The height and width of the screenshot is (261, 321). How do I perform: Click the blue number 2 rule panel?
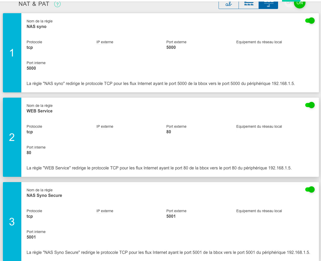(12, 137)
